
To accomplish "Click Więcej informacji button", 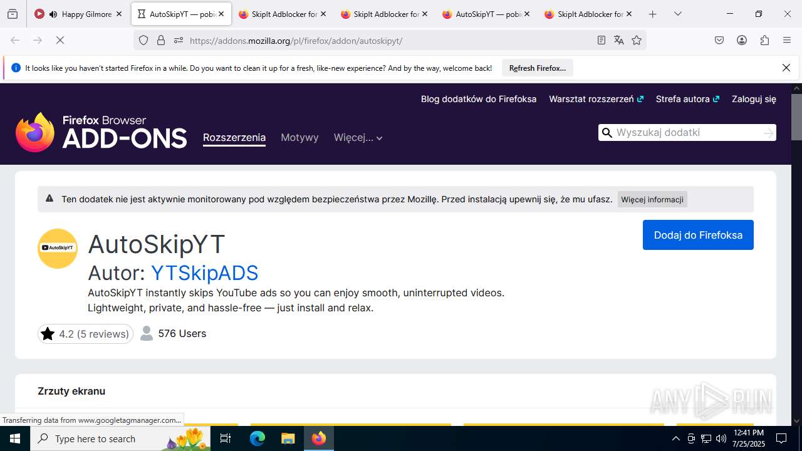I will pos(652,199).
